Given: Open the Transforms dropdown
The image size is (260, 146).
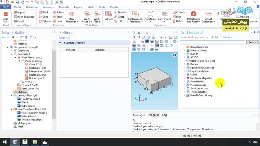Looking at the screenshot, I should click(x=150, y=17).
